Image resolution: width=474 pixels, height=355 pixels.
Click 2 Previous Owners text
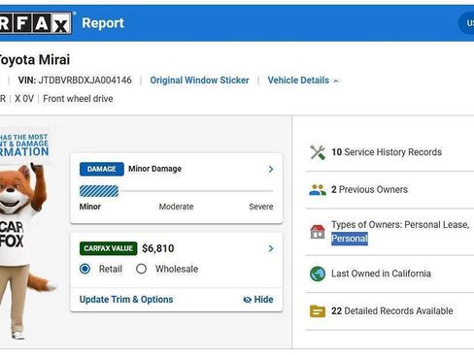click(369, 189)
